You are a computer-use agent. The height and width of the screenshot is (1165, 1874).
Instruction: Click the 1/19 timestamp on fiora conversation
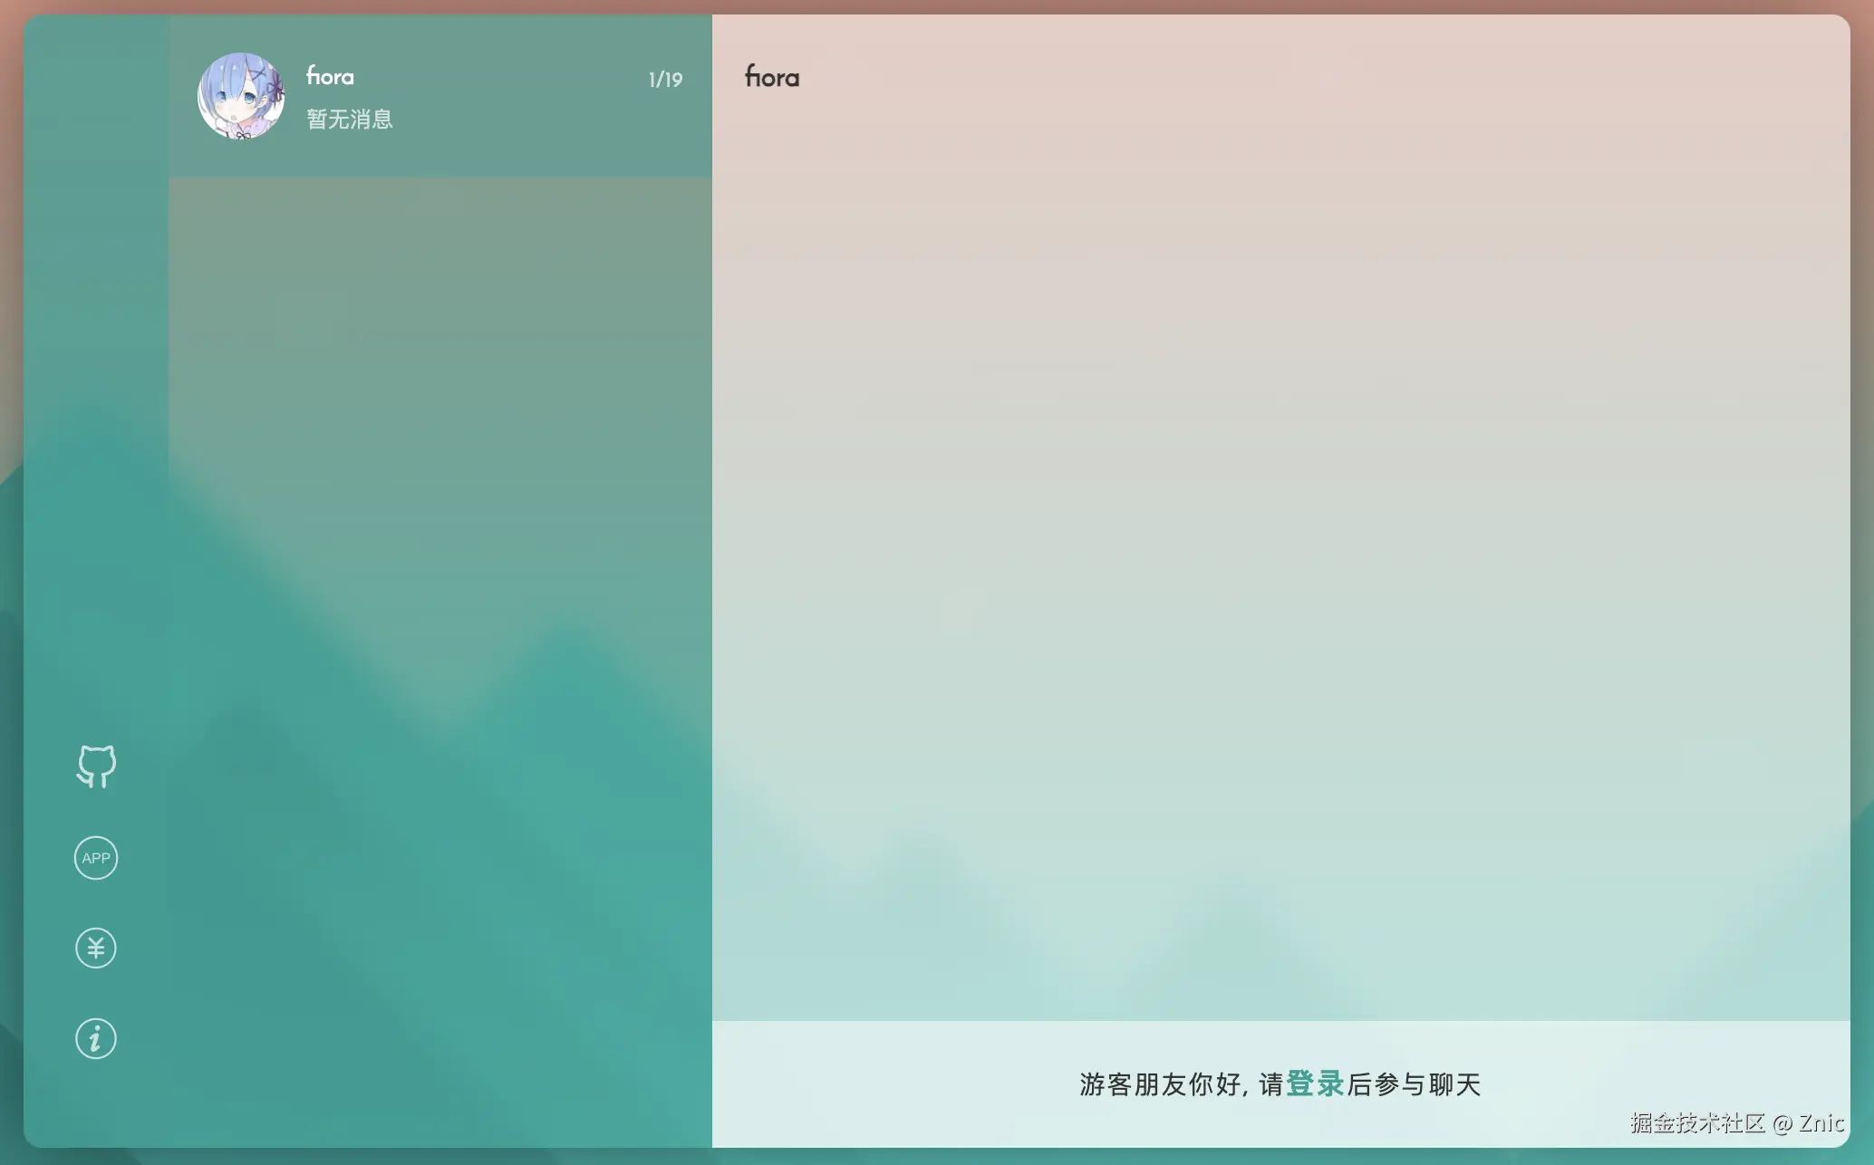point(665,80)
